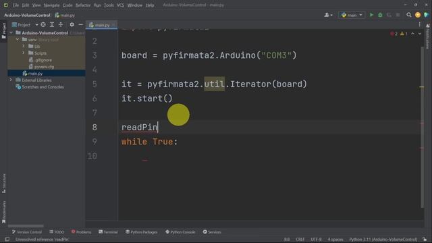
Task: Open the Window menu
Action: coord(135,5)
